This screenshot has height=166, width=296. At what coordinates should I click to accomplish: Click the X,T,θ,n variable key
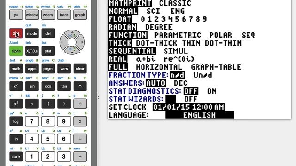32,51
